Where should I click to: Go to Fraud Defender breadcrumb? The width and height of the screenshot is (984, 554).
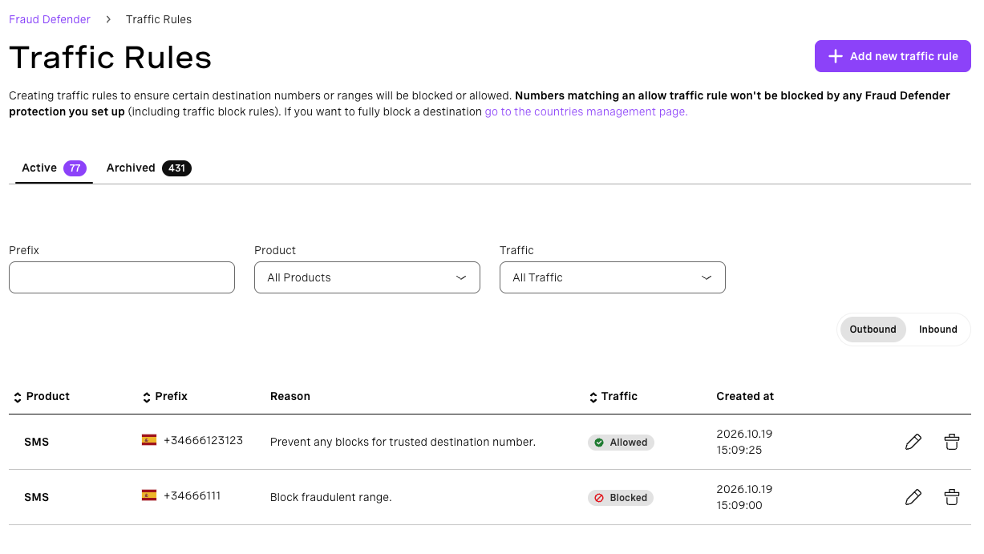pyautogui.click(x=50, y=19)
